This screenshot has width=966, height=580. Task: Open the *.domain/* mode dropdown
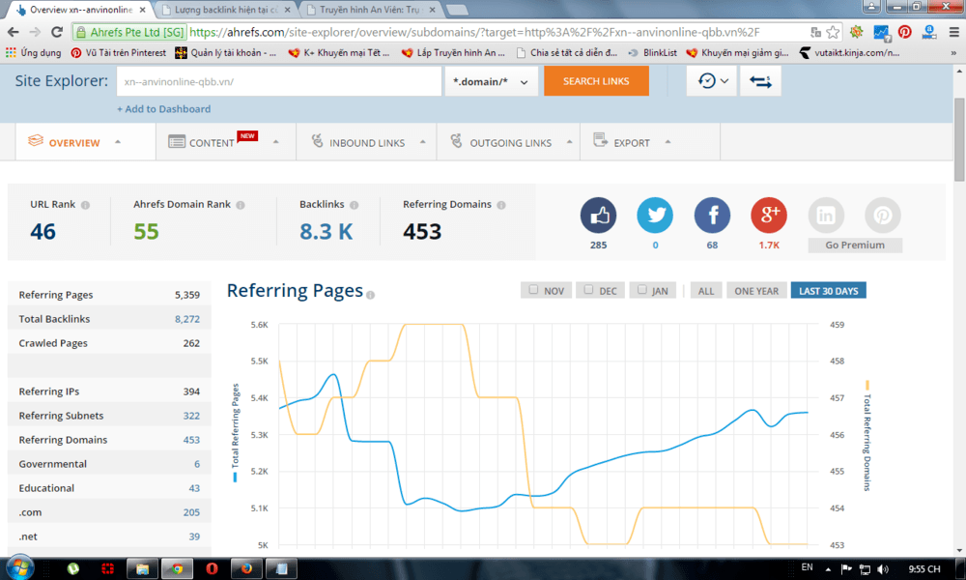[x=491, y=81]
